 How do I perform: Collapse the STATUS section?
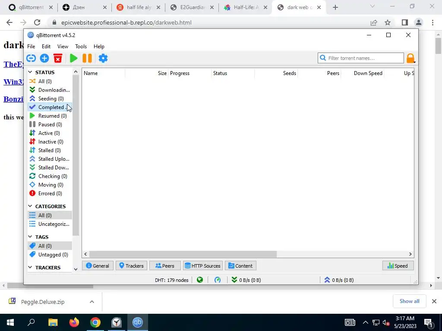[x=30, y=72]
